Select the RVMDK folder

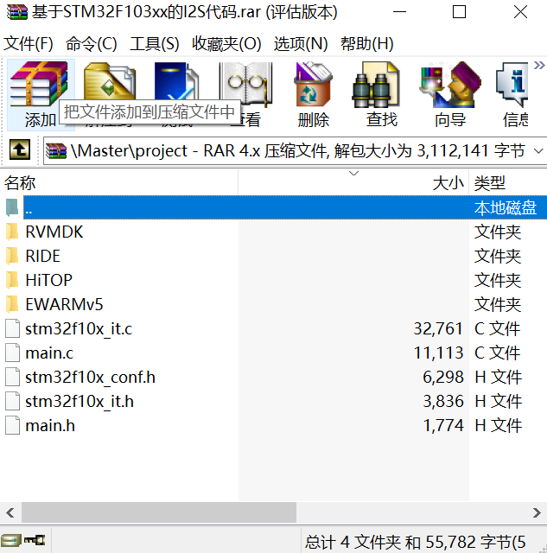point(54,232)
